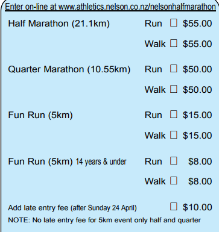The height and width of the screenshot is (232, 219).
Task: Select the $15.00 Fun Run Walk checkbox
Action: pos(174,135)
